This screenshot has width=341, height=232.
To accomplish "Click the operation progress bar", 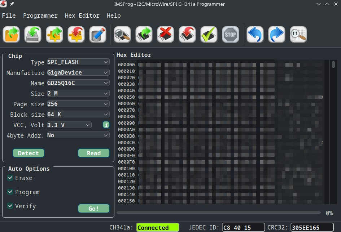I will tap(219, 213).
